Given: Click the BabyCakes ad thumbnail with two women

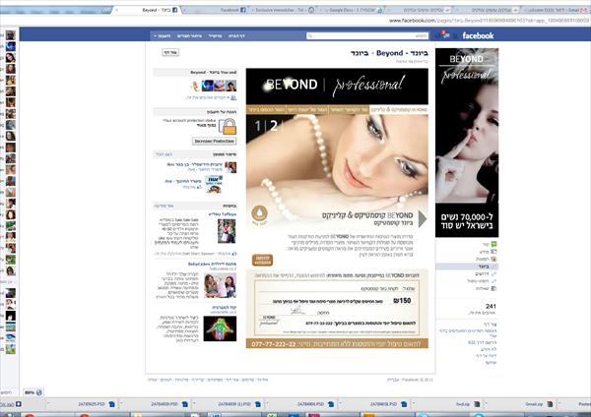Looking at the screenshot, I should pyautogui.click(x=220, y=285).
